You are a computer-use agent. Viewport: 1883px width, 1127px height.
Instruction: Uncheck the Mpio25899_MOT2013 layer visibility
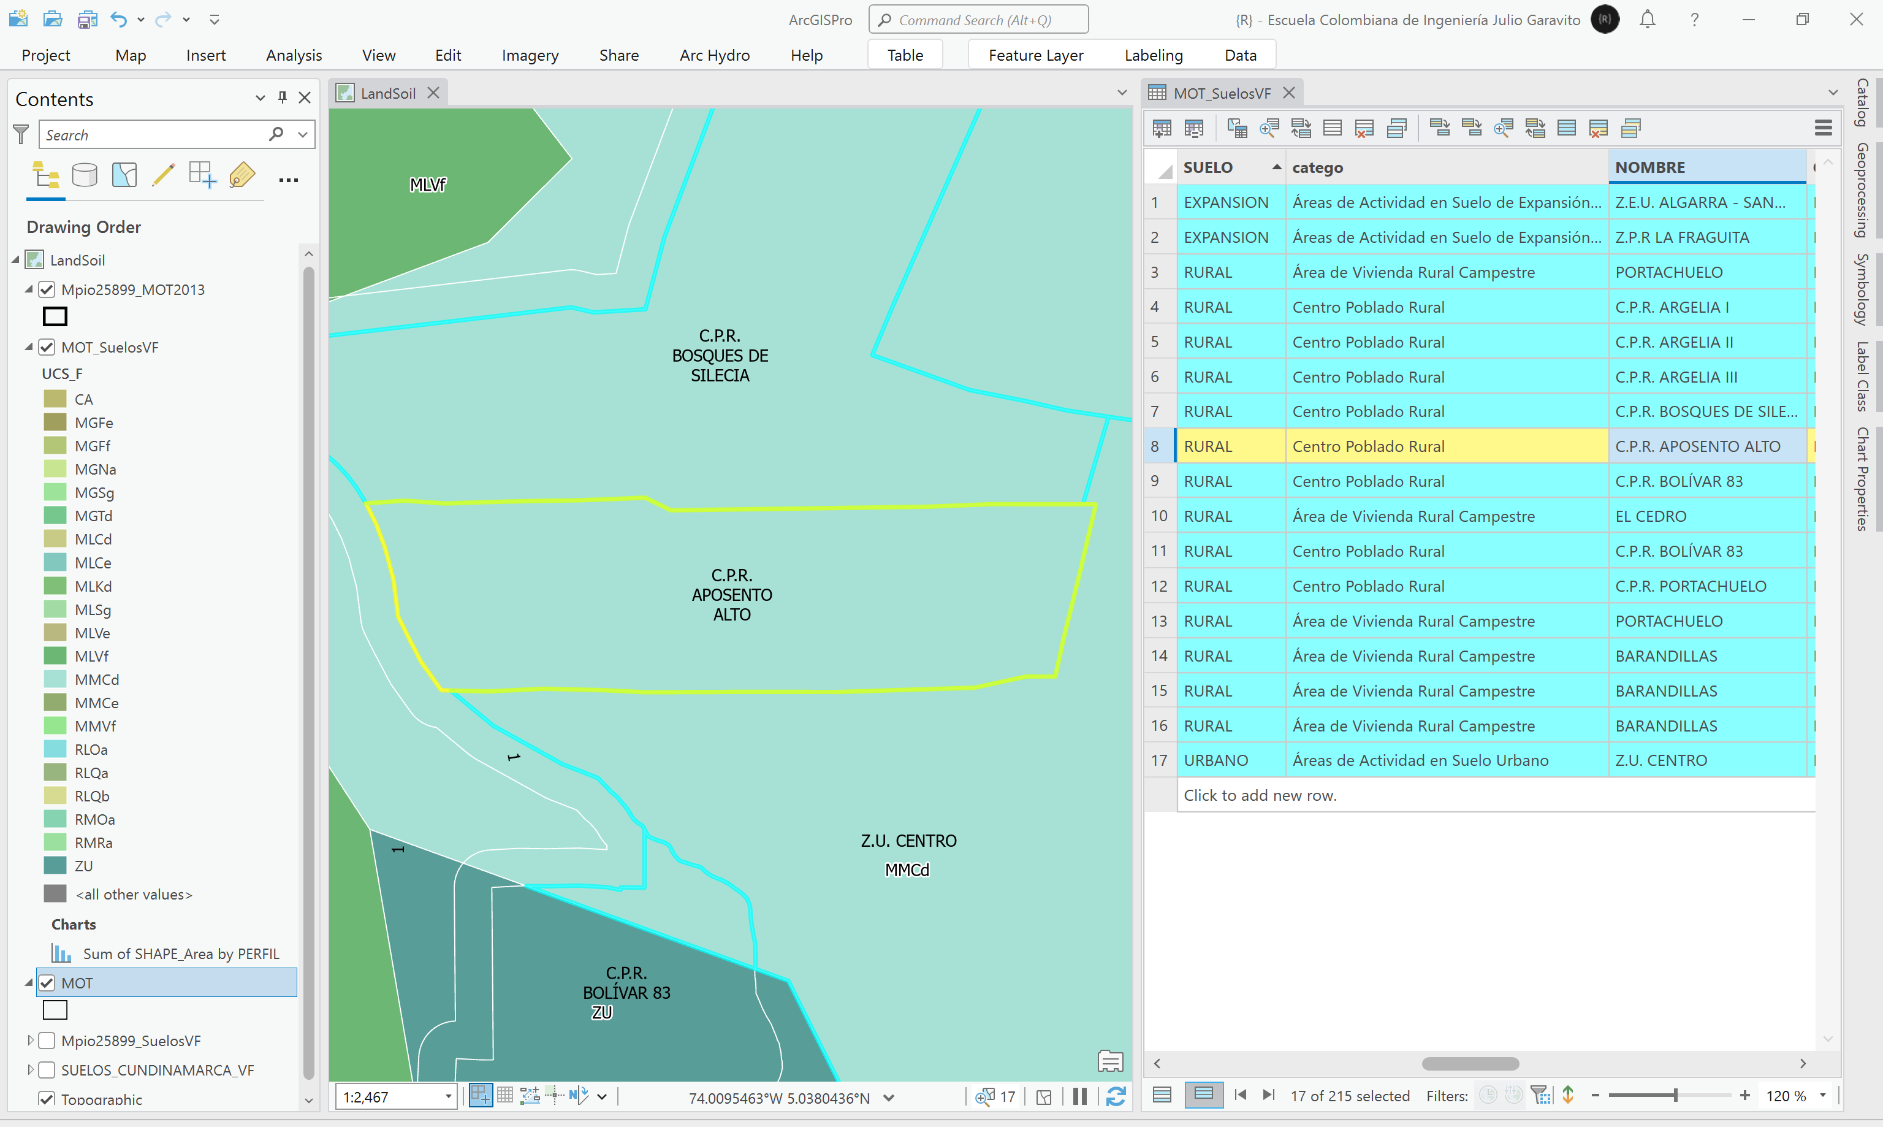(x=47, y=289)
